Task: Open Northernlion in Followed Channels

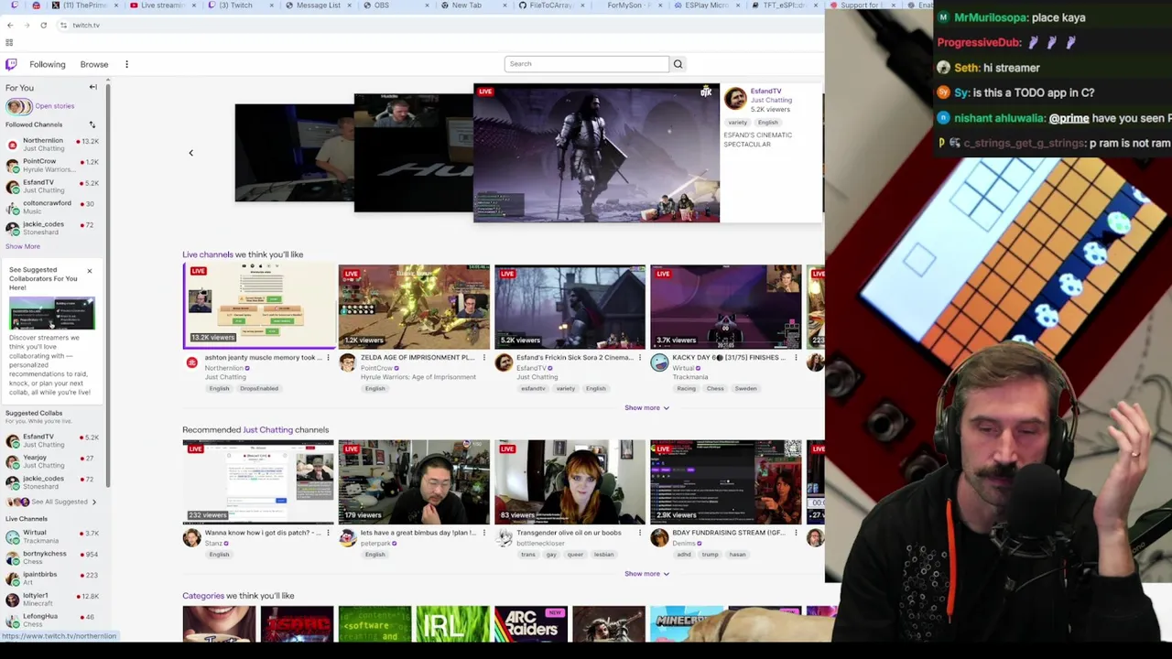Action: click(53, 144)
